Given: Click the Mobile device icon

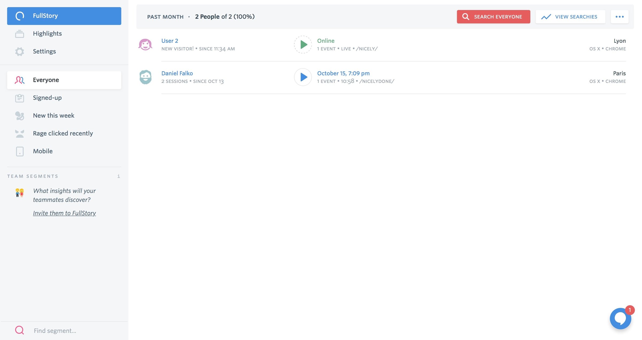Looking at the screenshot, I should pyautogui.click(x=20, y=151).
